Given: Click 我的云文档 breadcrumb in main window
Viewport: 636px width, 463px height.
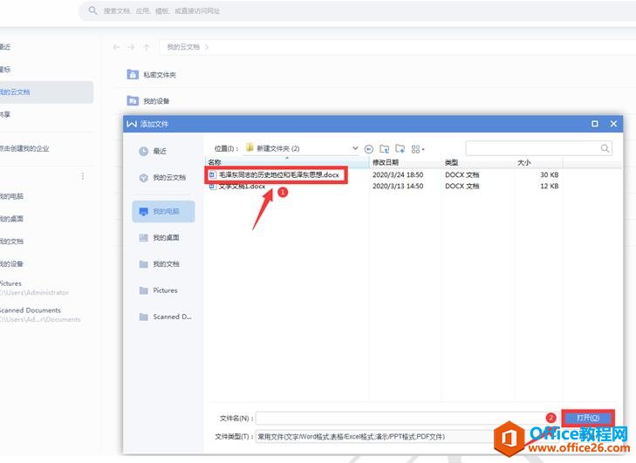Looking at the screenshot, I should click(183, 47).
